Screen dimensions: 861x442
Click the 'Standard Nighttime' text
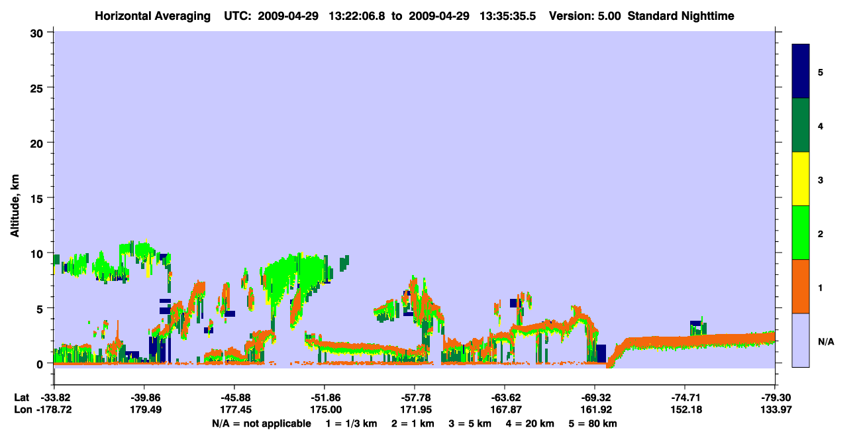[x=681, y=15]
